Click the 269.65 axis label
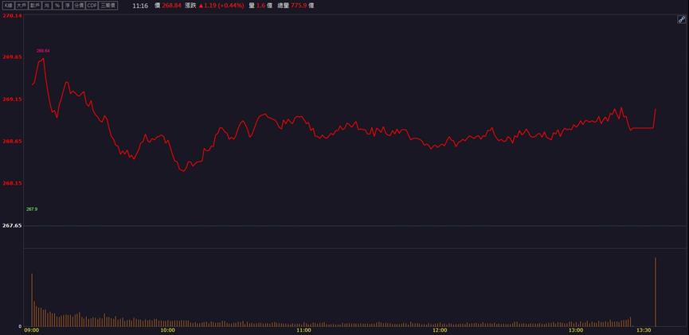The height and width of the screenshot is (335, 689). (x=12, y=57)
